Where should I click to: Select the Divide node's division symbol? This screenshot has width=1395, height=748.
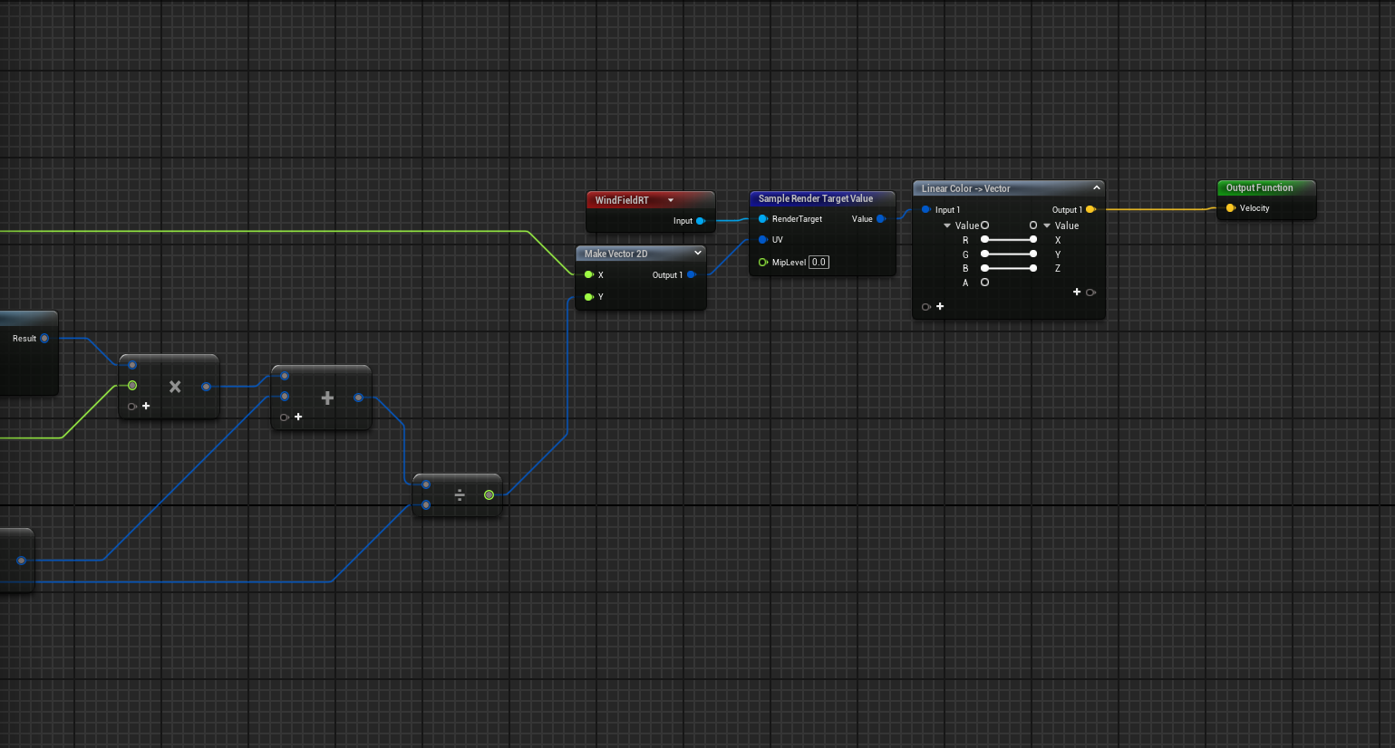[460, 494]
